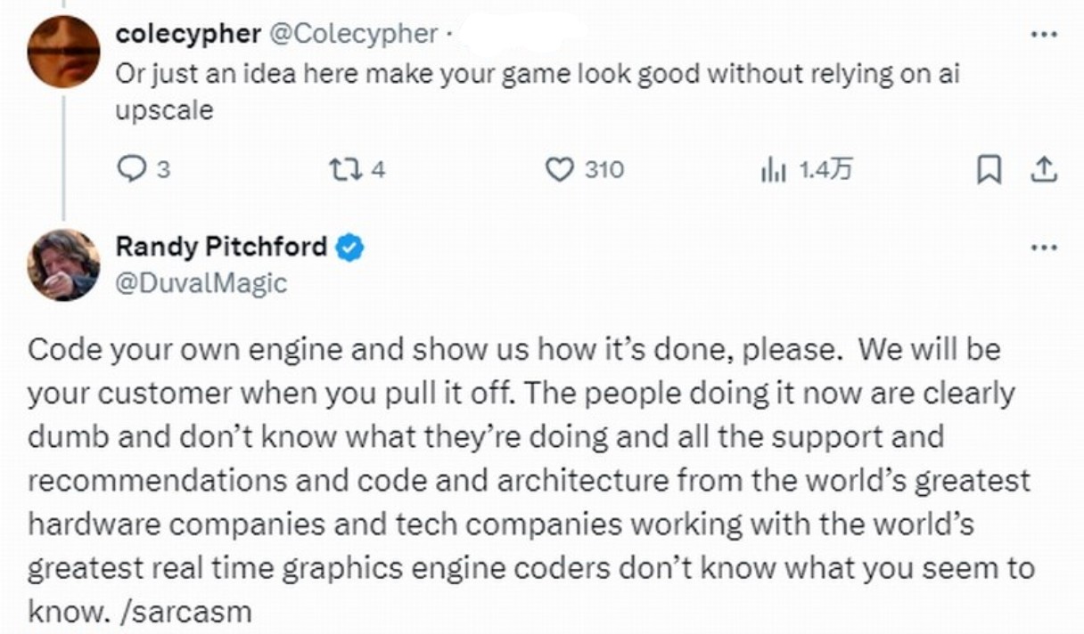
Task: Bookmark colecypher's tweet
Action: click(989, 169)
